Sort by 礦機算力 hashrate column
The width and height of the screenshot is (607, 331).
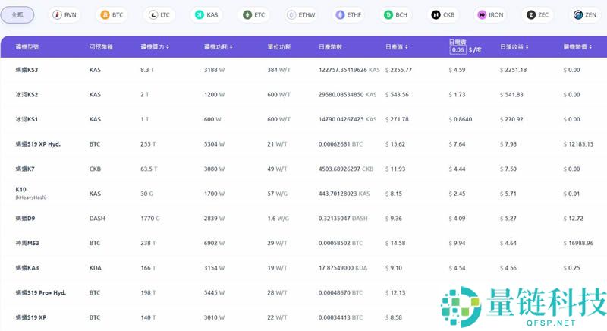point(155,47)
